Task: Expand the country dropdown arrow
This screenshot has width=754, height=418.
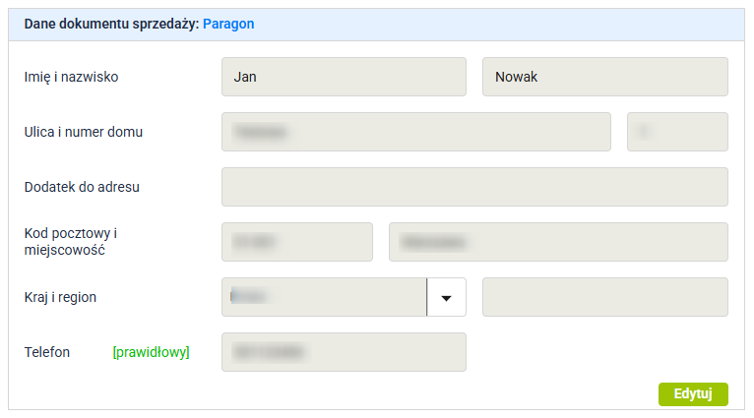Action: pyautogui.click(x=446, y=297)
